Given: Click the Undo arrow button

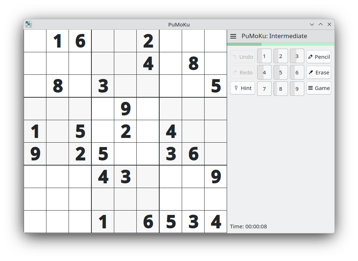Looking at the screenshot, I should coord(243,57).
